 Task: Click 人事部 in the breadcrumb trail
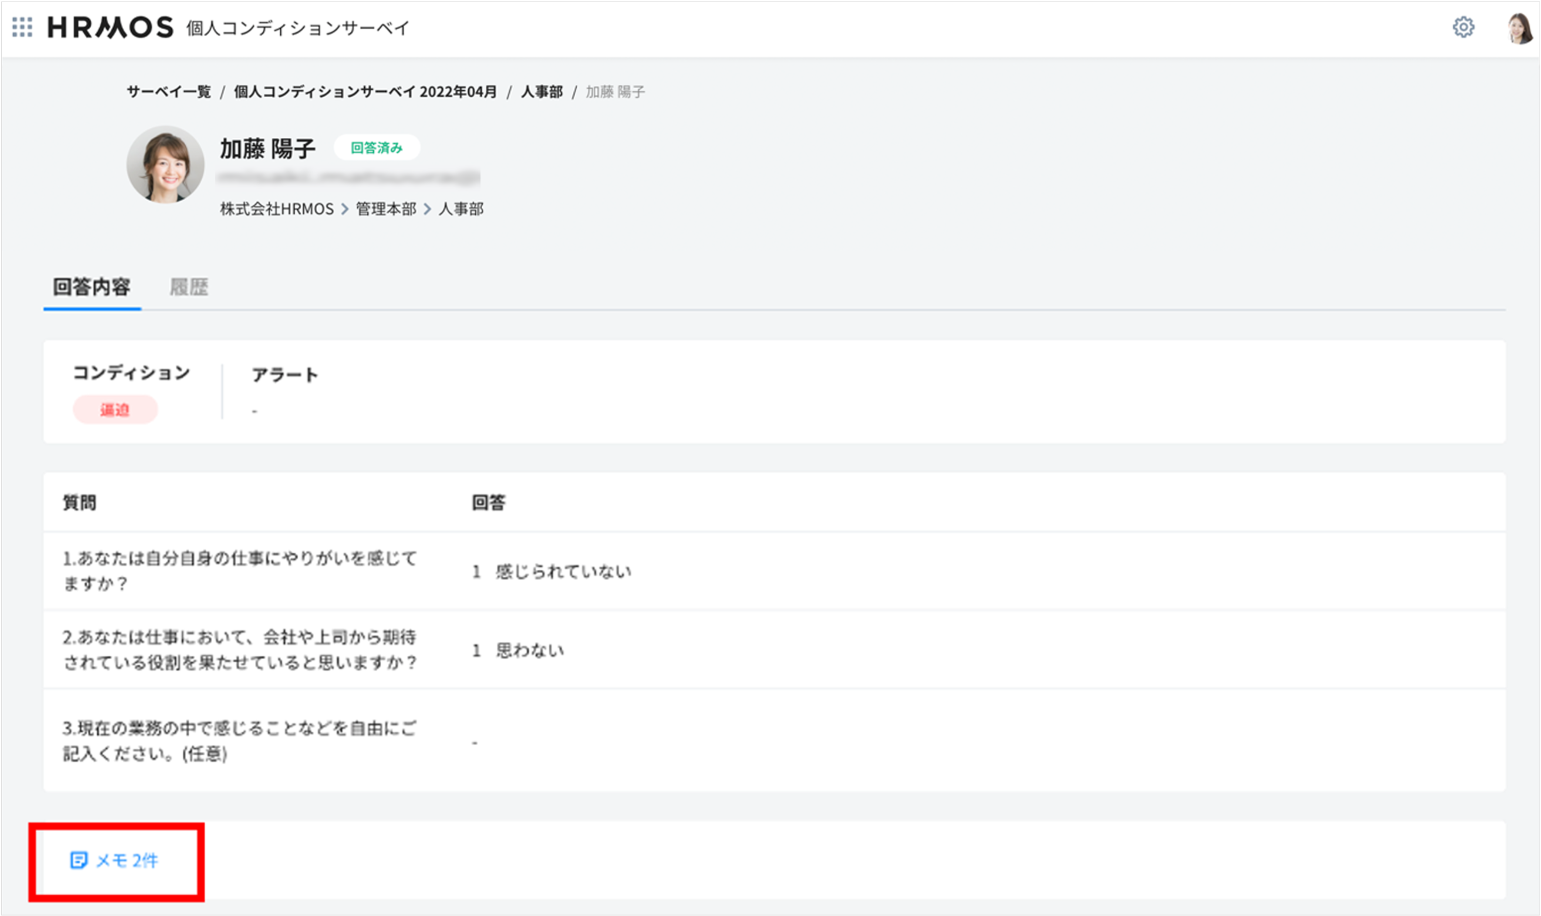pos(542,91)
